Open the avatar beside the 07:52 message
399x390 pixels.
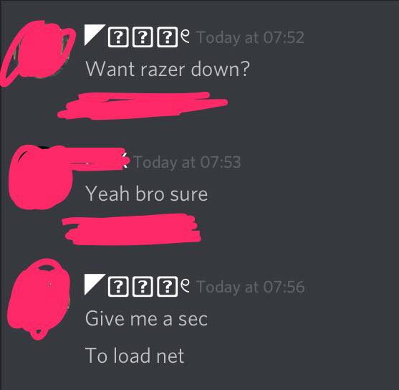pos(38,53)
